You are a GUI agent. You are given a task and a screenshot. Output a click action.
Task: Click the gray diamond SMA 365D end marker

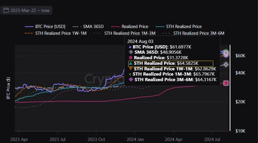226,64
